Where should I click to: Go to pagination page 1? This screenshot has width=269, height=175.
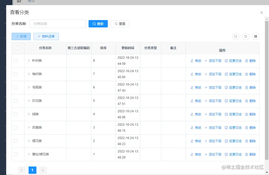click(x=32, y=170)
